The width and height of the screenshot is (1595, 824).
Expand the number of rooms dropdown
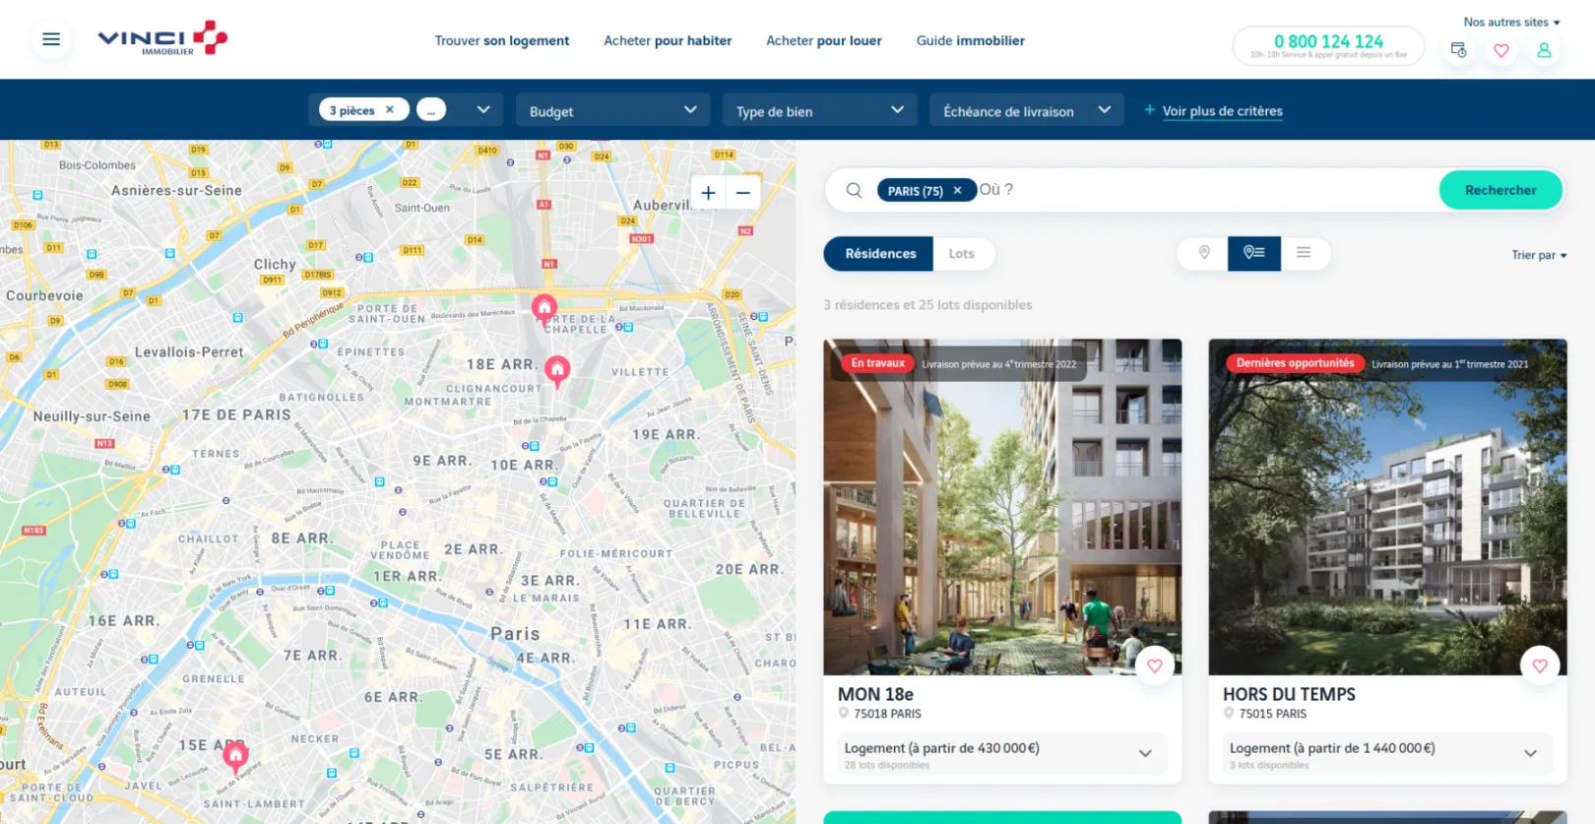(x=483, y=110)
